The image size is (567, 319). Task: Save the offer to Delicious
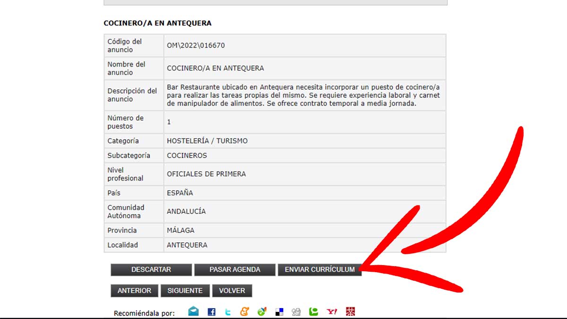[279, 311]
